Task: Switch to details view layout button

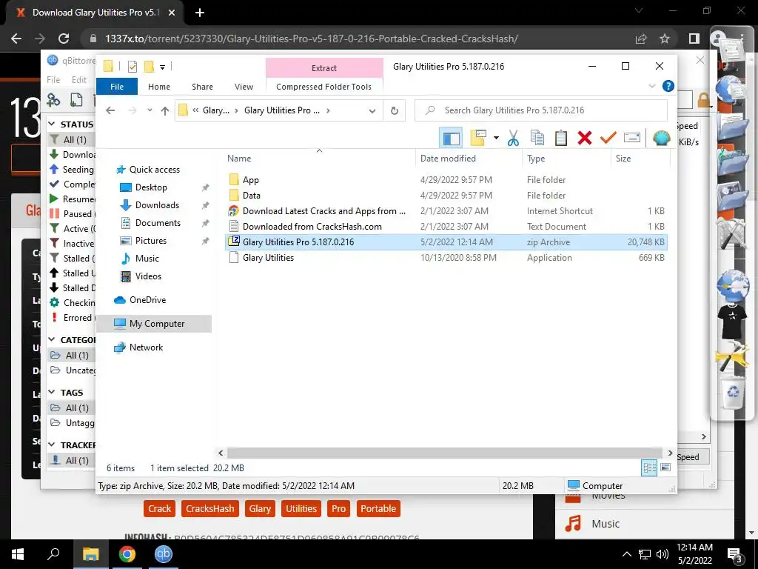Action: [649, 468]
